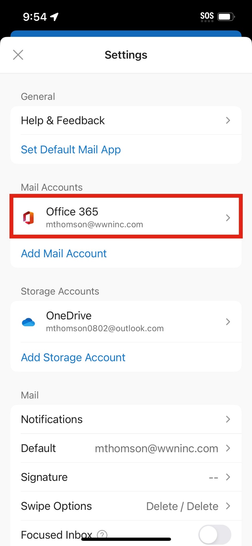
Task: Select the OneDrive account title
Action: click(69, 316)
